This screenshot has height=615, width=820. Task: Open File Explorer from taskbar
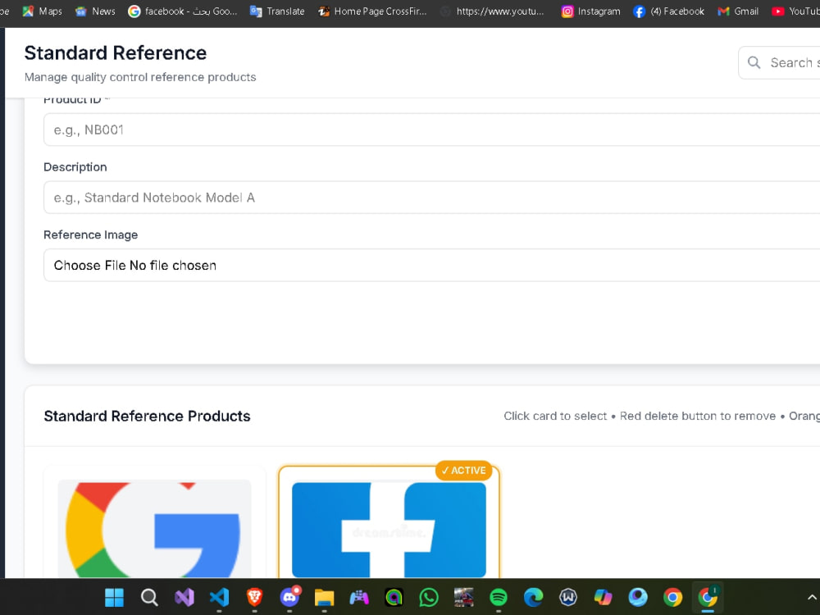(324, 597)
